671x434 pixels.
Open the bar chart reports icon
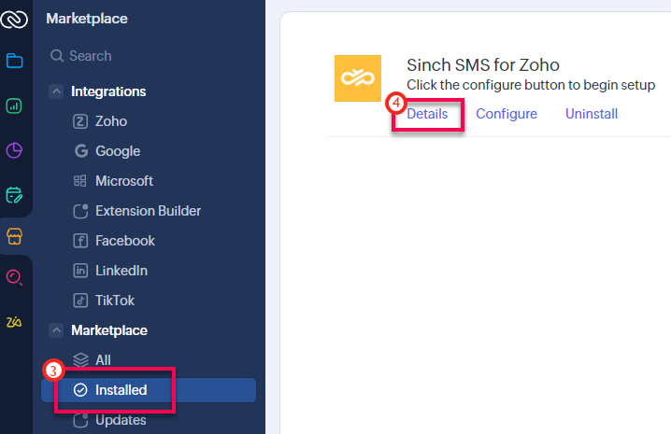(14, 105)
